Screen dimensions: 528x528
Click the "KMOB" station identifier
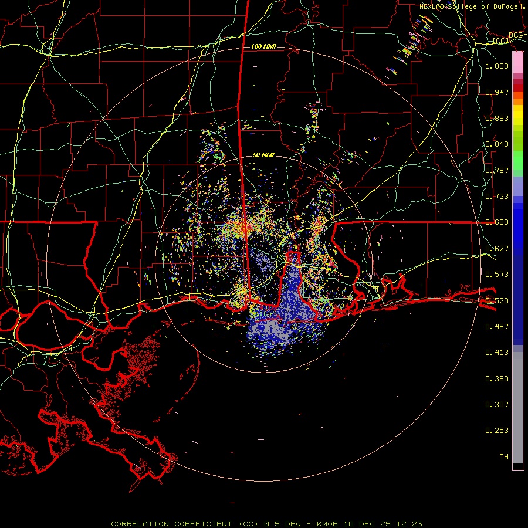(x=327, y=524)
